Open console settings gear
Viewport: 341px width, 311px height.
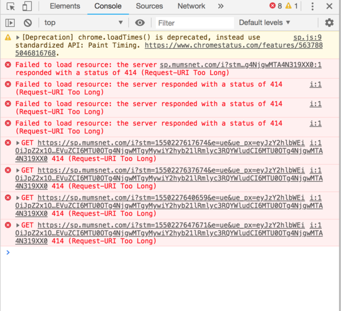[329, 23]
